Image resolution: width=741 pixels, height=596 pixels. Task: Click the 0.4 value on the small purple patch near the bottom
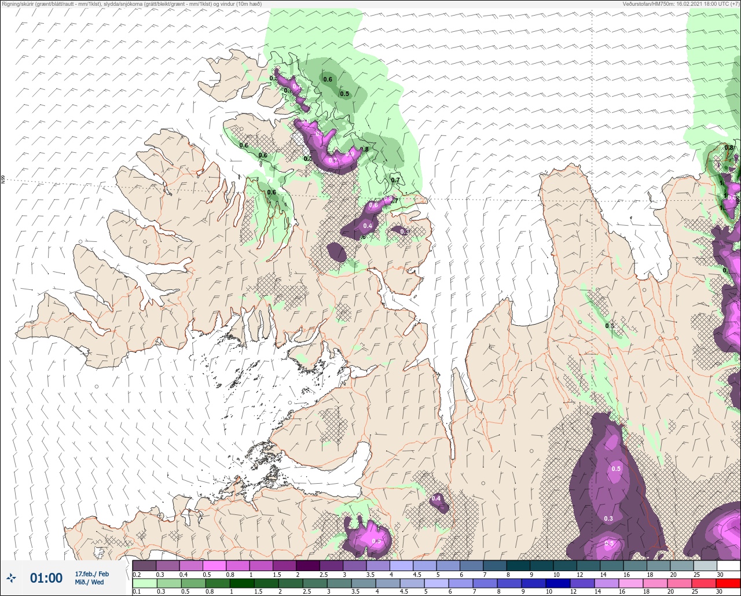[436, 498]
